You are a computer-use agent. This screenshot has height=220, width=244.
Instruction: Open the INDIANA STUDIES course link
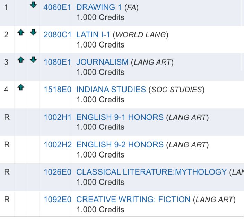pyautogui.click(x=111, y=90)
